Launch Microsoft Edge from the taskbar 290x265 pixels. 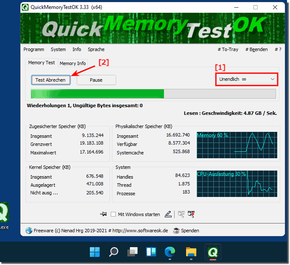(x=170, y=252)
